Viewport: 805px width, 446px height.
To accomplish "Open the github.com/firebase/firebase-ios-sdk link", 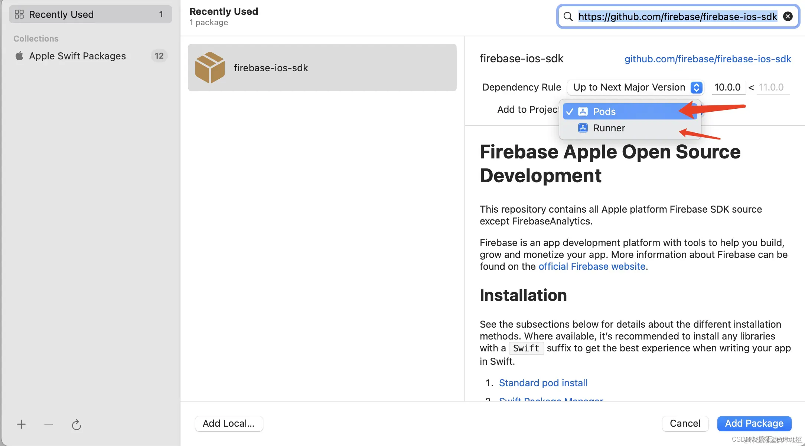I will point(707,59).
